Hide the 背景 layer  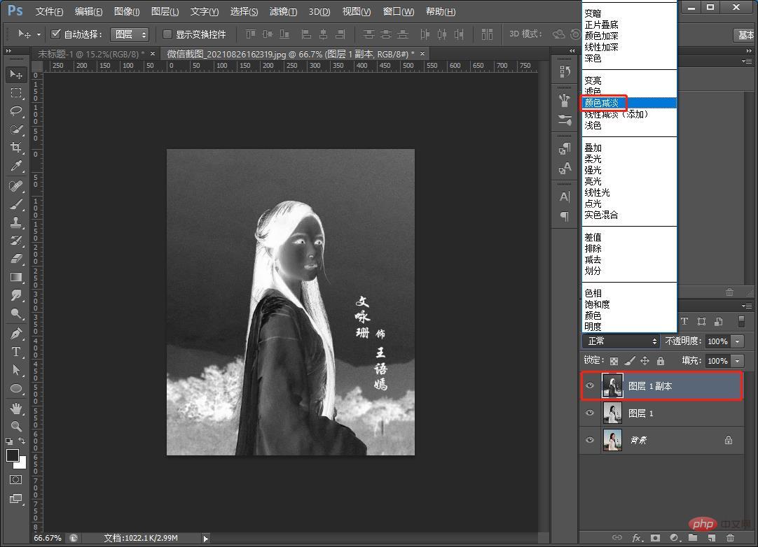point(590,440)
